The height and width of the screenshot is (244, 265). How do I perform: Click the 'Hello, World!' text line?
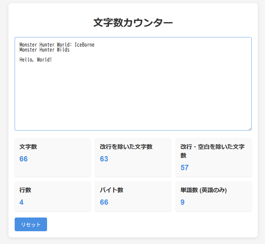[x=36, y=60]
